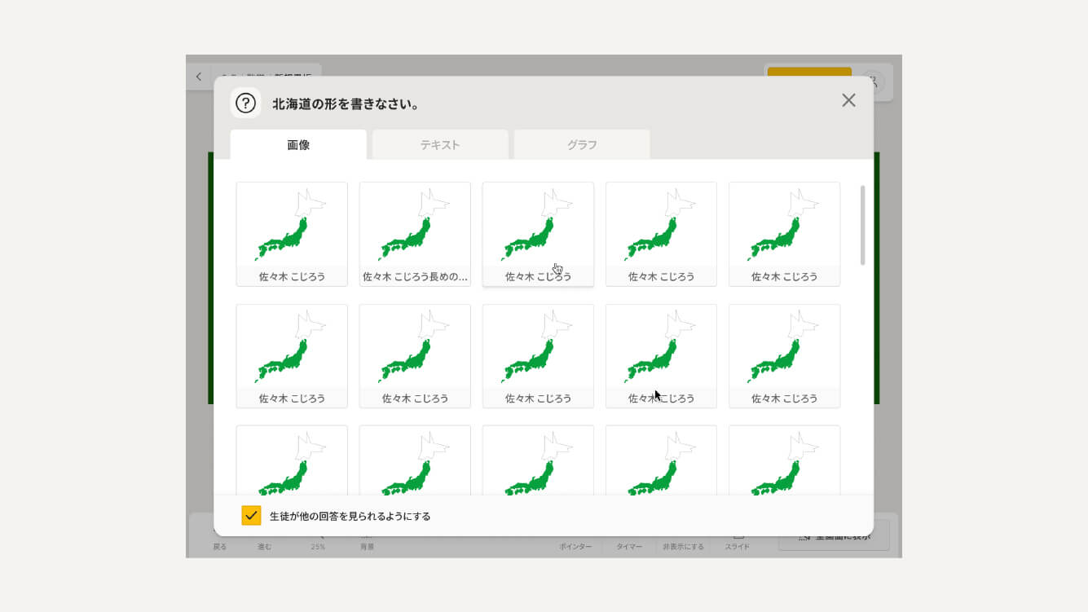Click the answers list vertical scrollbar

point(862,225)
